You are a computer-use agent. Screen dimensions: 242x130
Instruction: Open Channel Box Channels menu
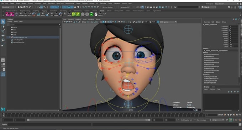[207, 22]
